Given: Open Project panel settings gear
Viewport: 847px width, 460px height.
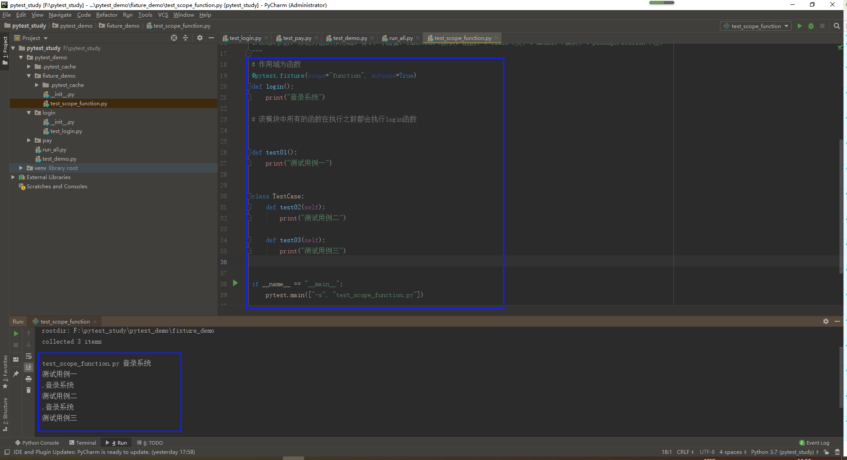Looking at the screenshot, I should [x=200, y=38].
